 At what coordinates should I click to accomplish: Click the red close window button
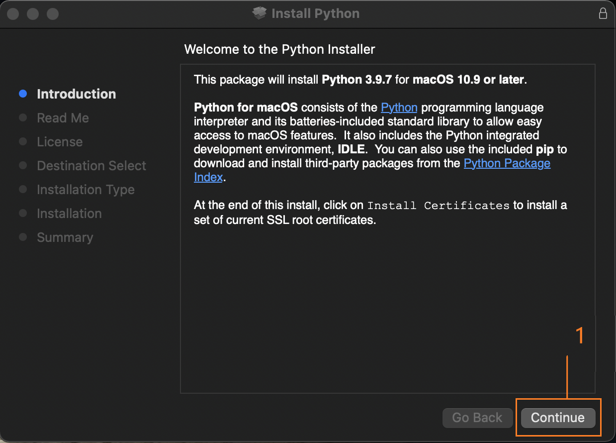[13, 13]
